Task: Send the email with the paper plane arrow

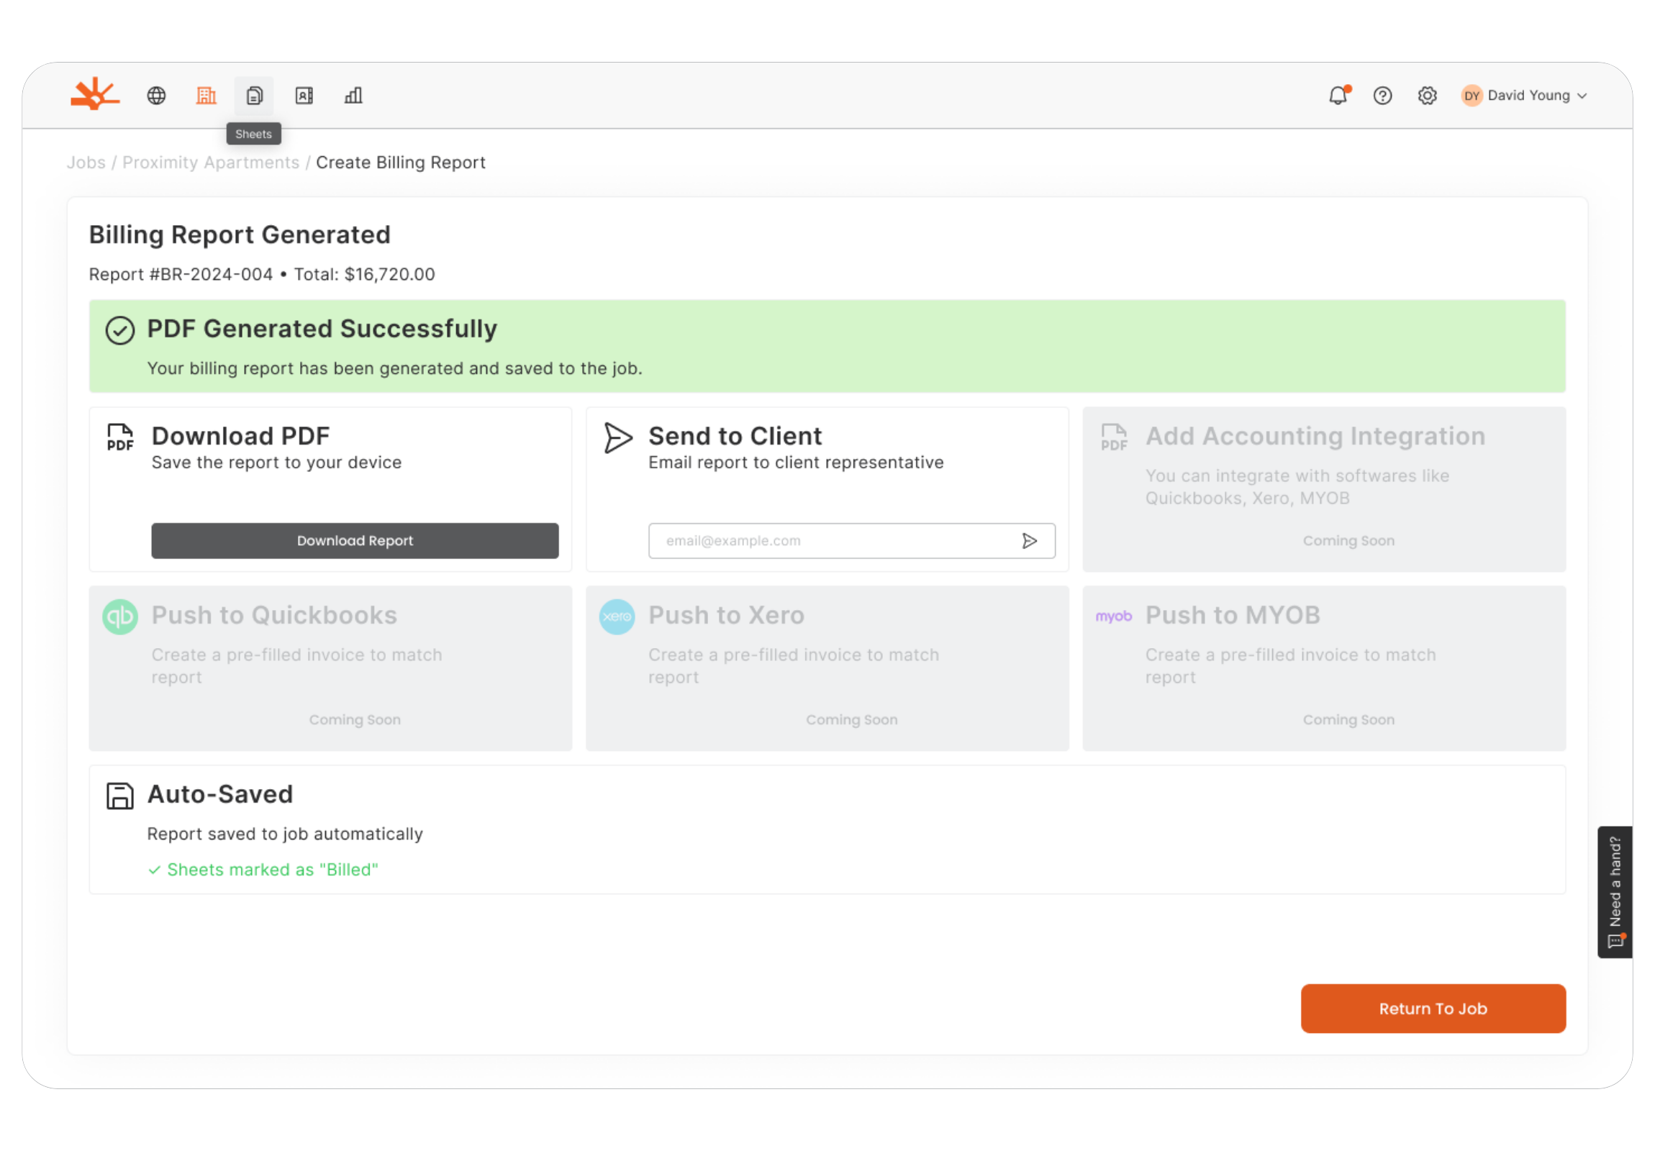Action: point(1029,540)
